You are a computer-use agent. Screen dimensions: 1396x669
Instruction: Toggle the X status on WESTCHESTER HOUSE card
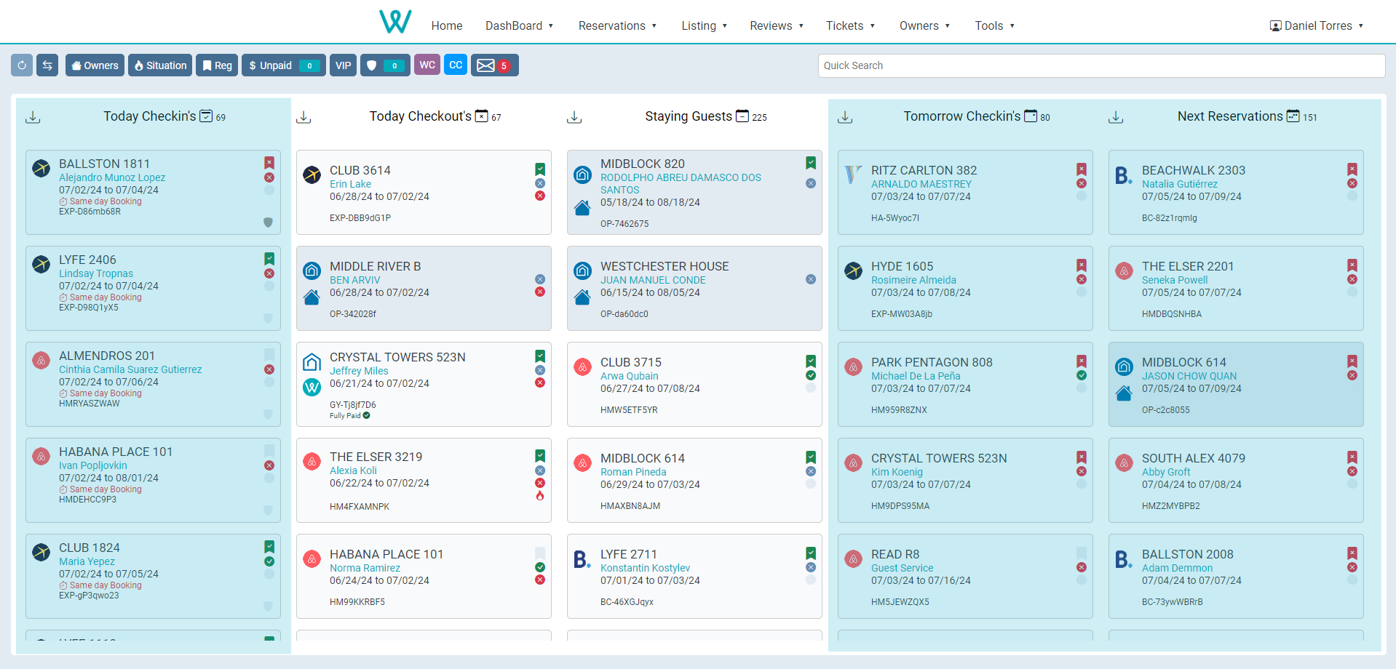point(811,279)
